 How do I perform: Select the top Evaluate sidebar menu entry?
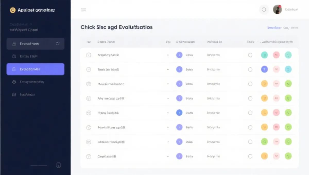pyautogui.click(x=35, y=43)
